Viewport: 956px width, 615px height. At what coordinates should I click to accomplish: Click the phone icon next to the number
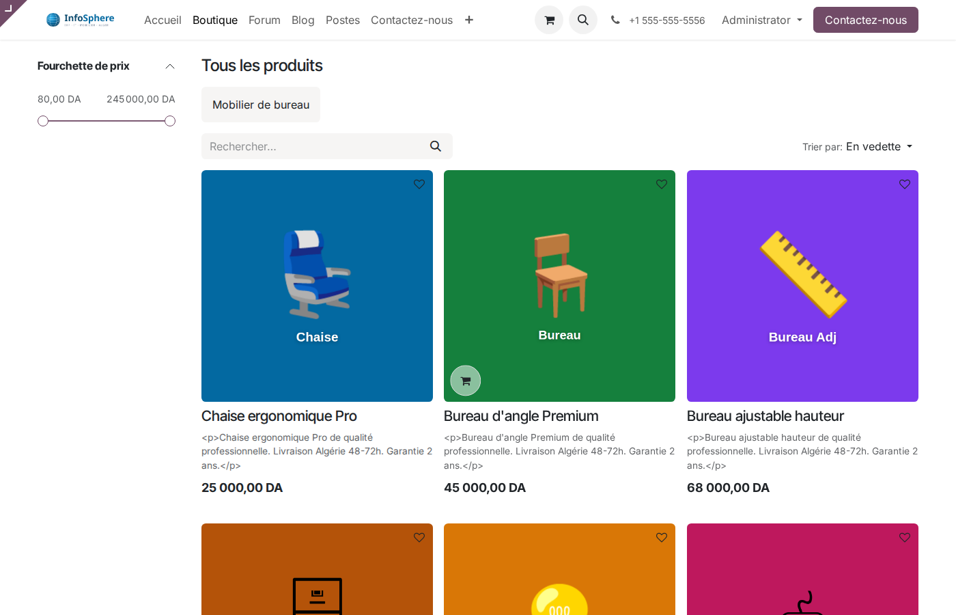coord(615,20)
